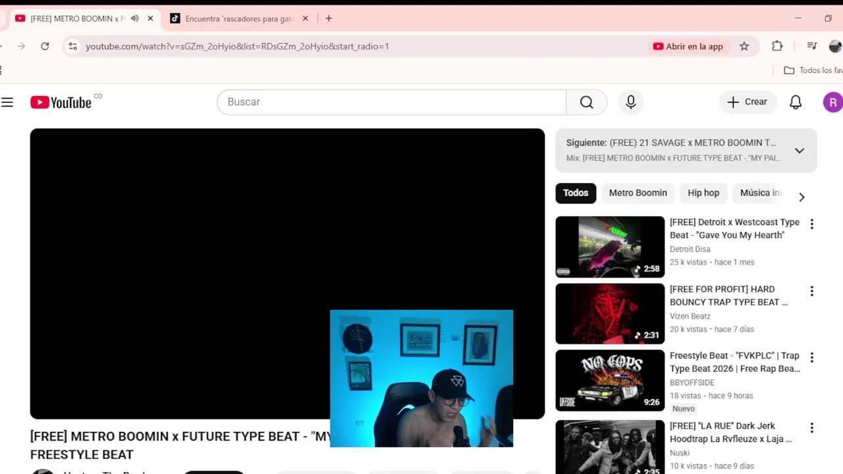Click the 'Mix: [FREE] METRO BOOMIN x FUTURE' subtitle
This screenshot has height=474, width=843.
[673, 158]
